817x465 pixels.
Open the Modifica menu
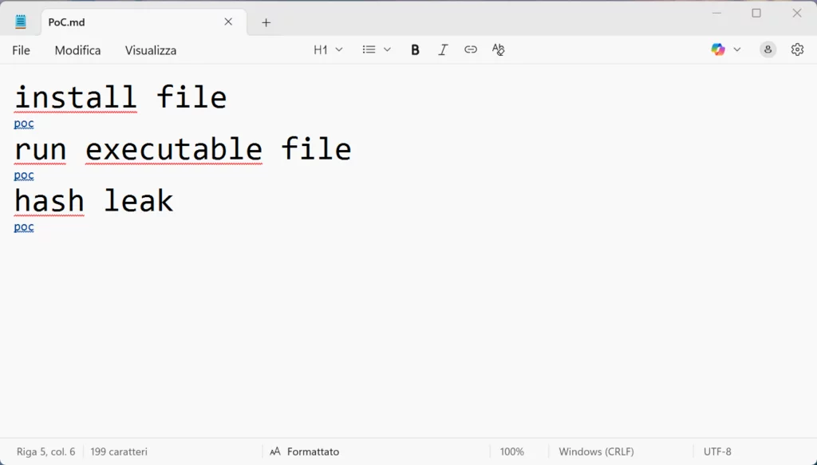(77, 50)
